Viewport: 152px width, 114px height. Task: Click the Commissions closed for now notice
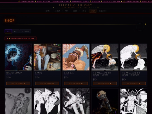click(x=21, y=38)
